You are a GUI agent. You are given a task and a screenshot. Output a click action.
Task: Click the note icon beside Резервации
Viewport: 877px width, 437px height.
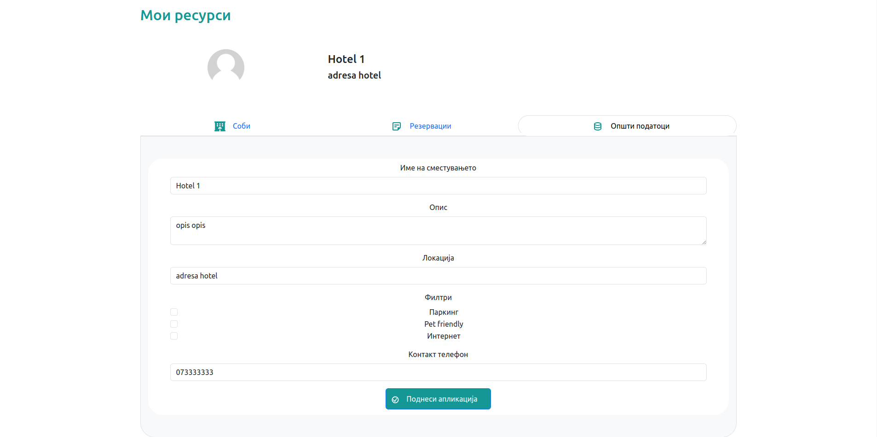(396, 126)
